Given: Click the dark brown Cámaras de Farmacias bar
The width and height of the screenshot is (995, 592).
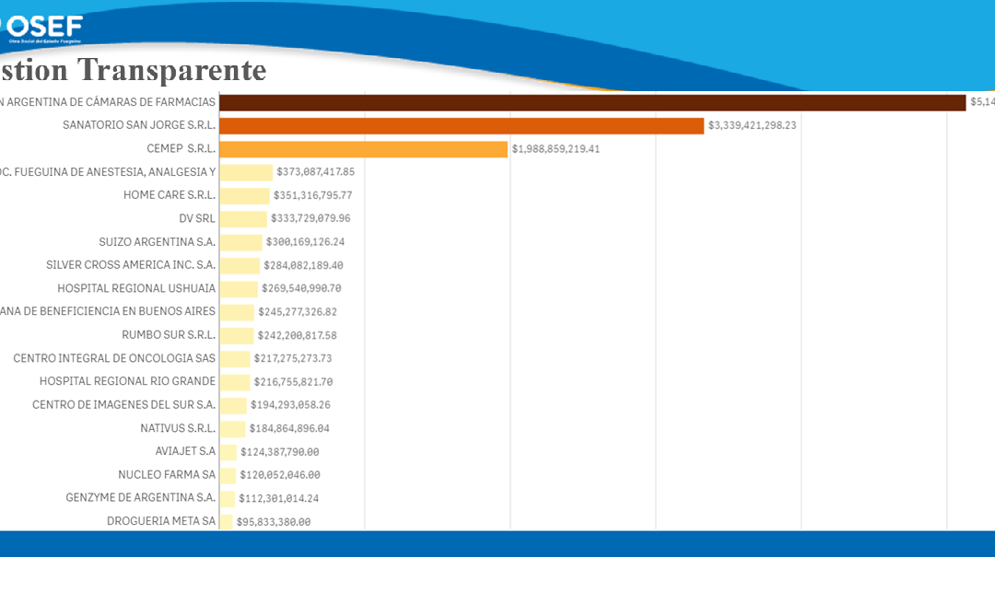Looking at the screenshot, I should (592, 103).
